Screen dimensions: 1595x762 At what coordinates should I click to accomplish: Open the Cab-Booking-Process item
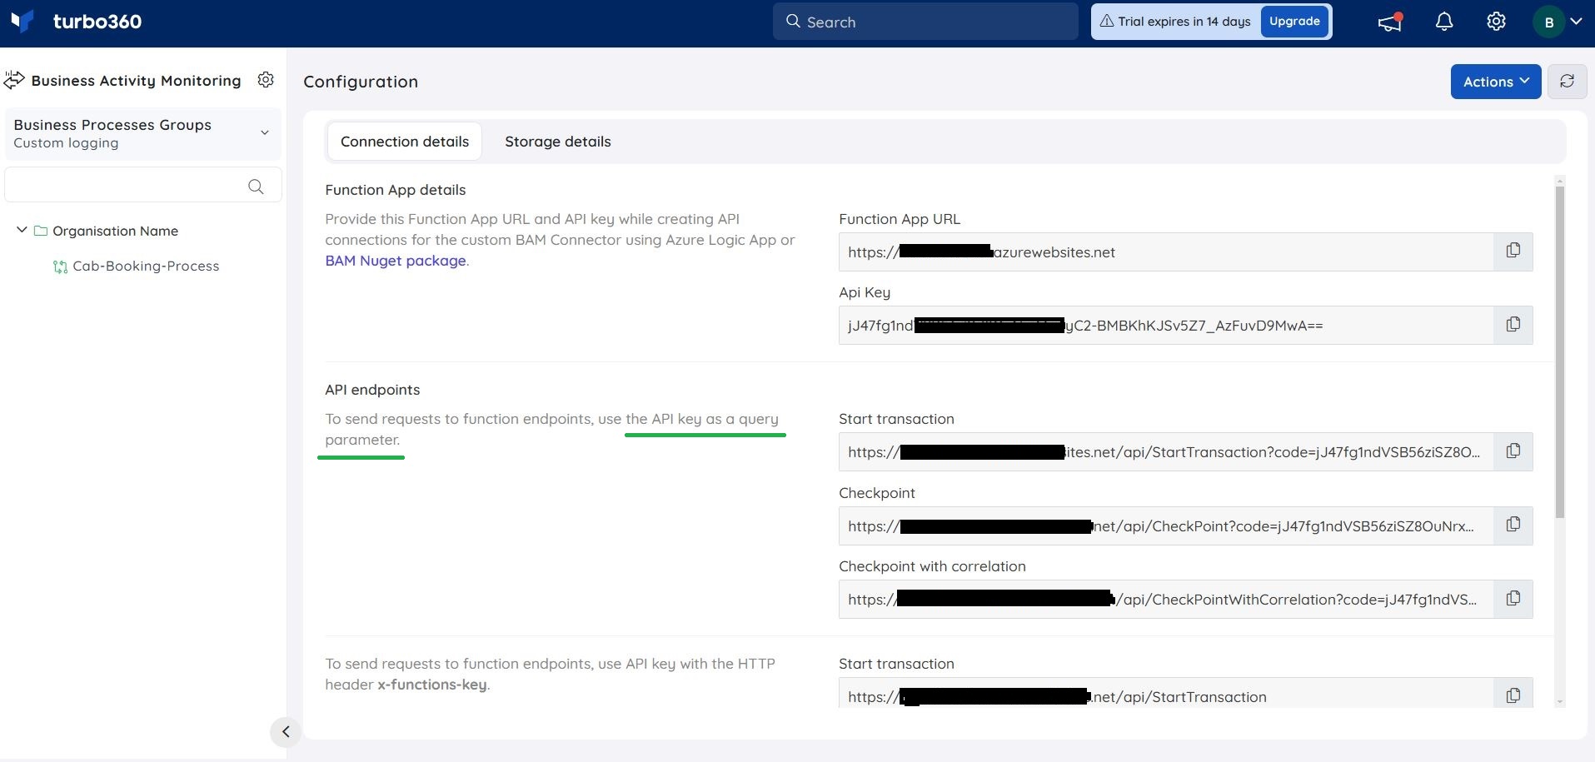tap(146, 266)
